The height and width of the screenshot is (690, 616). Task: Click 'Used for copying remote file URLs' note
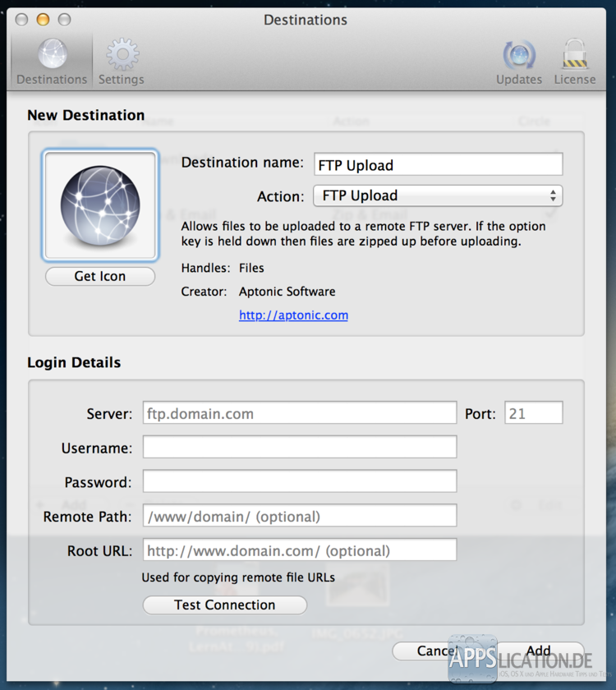(x=238, y=577)
